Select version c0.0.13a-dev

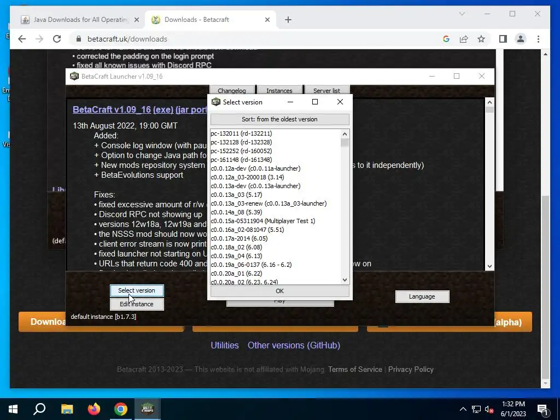(x=276, y=186)
